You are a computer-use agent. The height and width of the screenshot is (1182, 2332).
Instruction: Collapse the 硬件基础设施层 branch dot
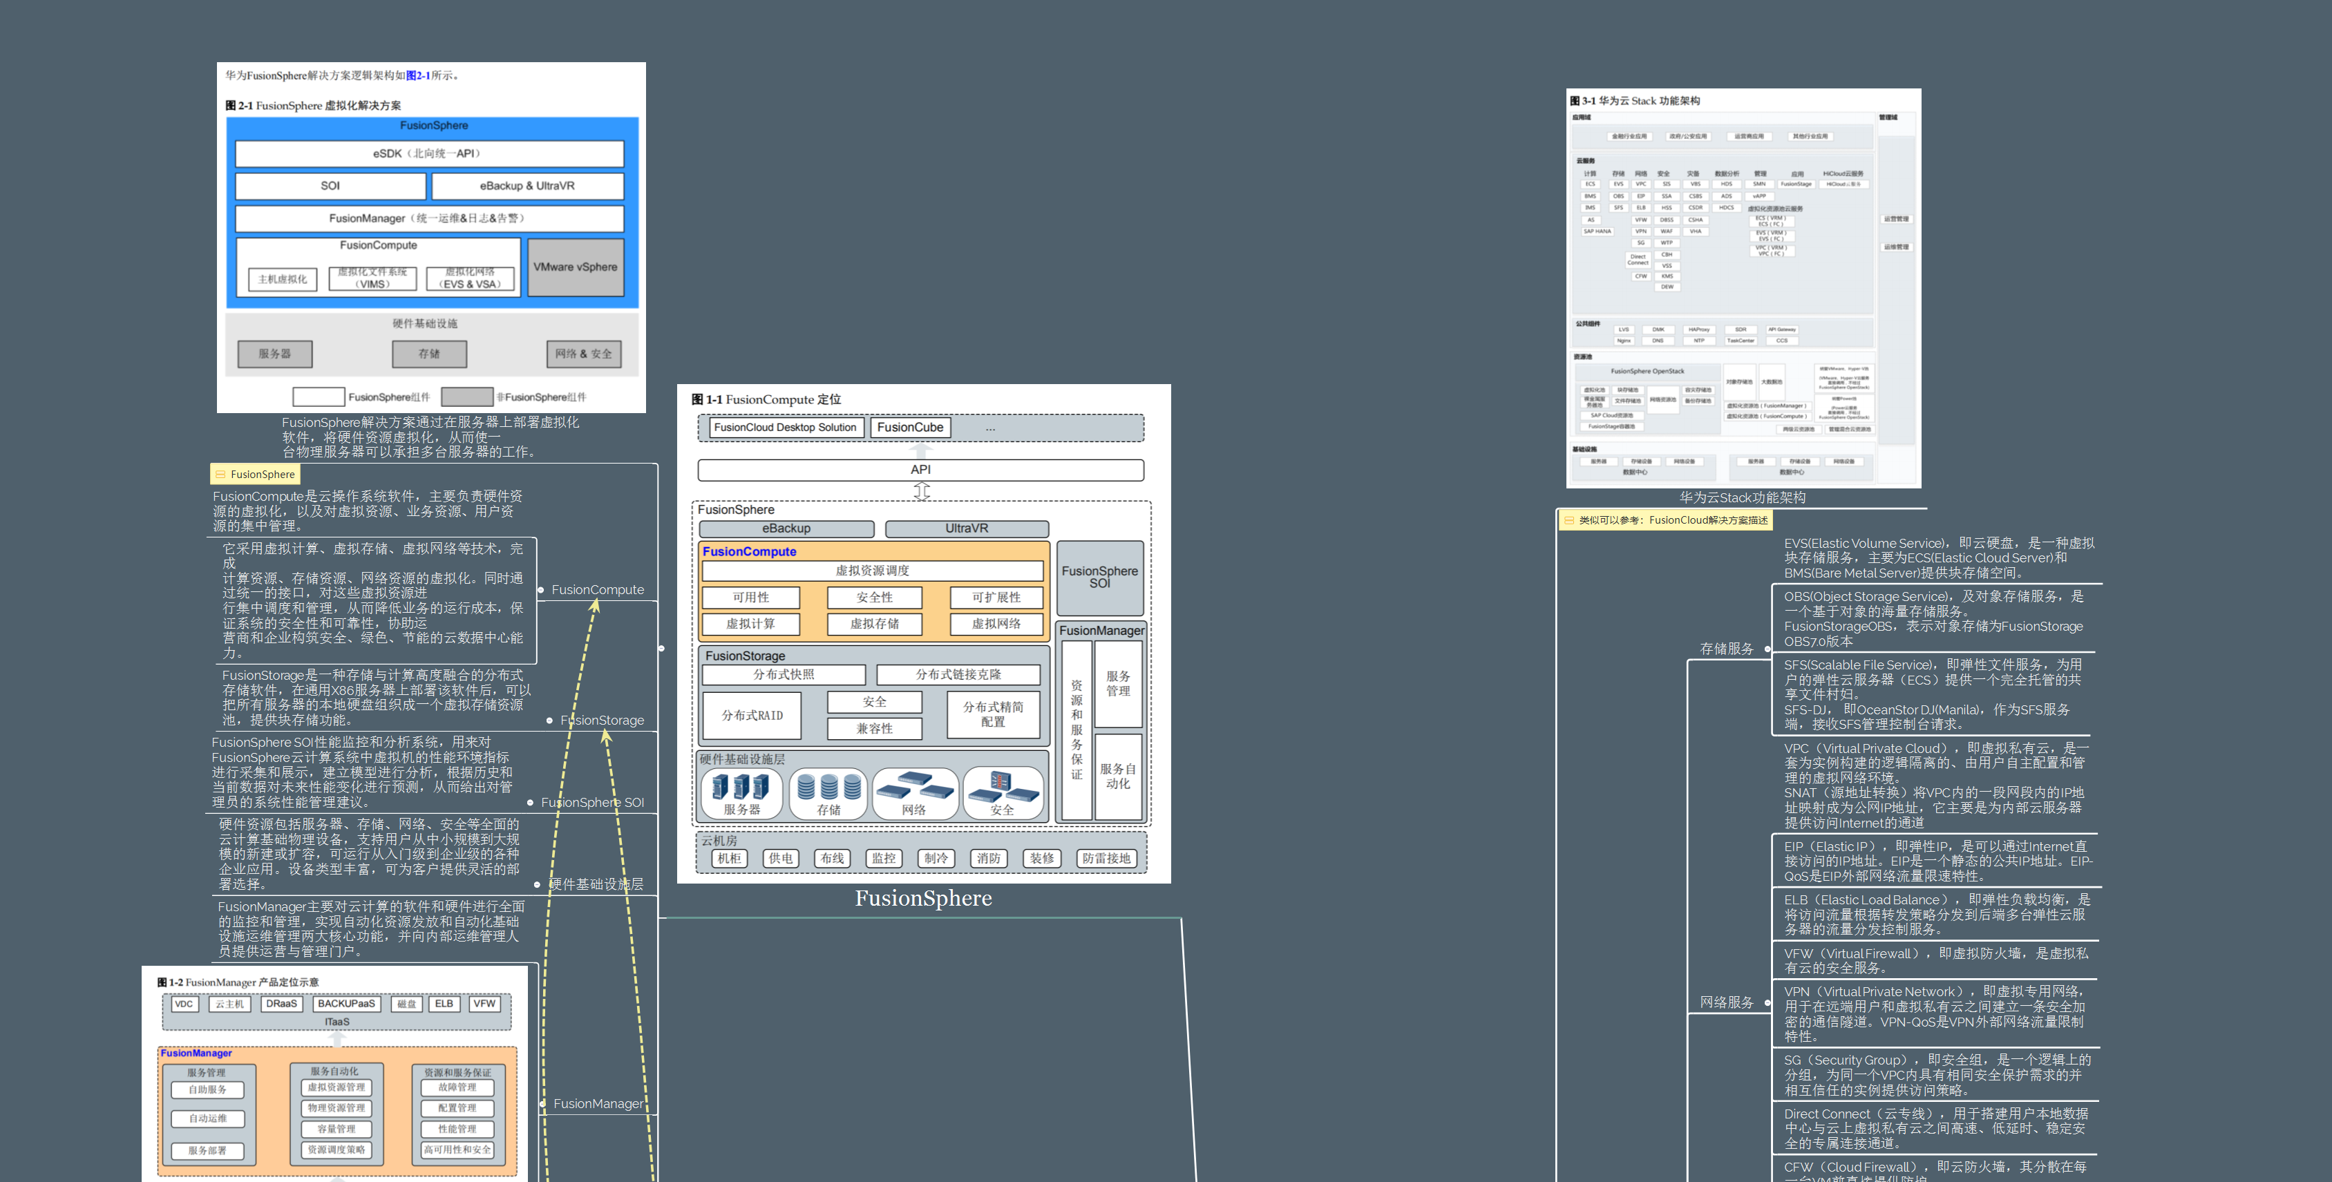[x=537, y=884]
